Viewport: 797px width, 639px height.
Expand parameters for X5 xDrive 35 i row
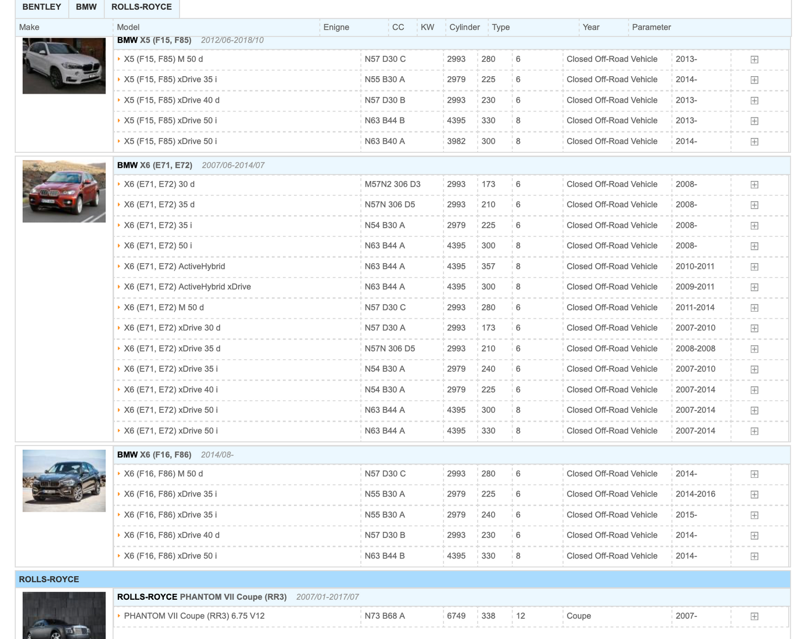(x=754, y=80)
